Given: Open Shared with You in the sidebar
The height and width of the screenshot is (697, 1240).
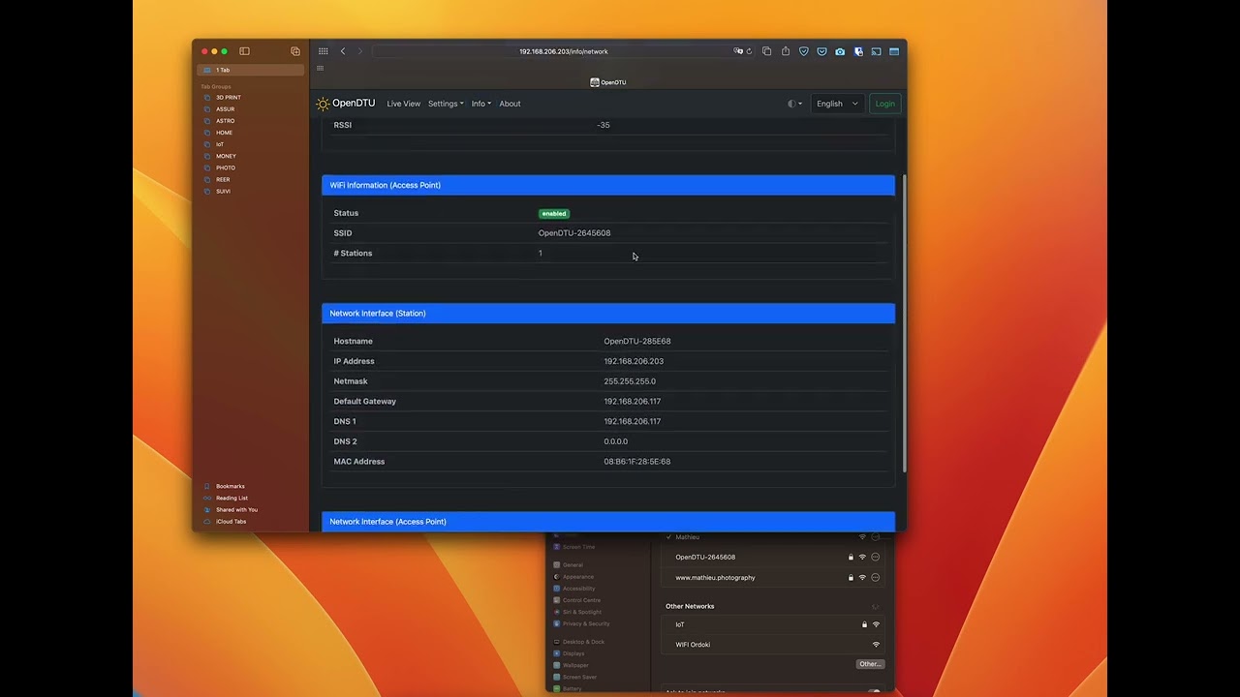Looking at the screenshot, I should click(x=236, y=509).
